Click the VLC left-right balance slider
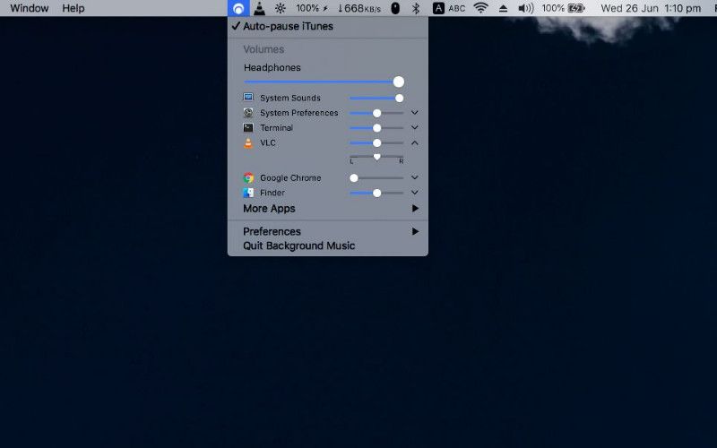This screenshot has height=448, width=717. point(376,158)
